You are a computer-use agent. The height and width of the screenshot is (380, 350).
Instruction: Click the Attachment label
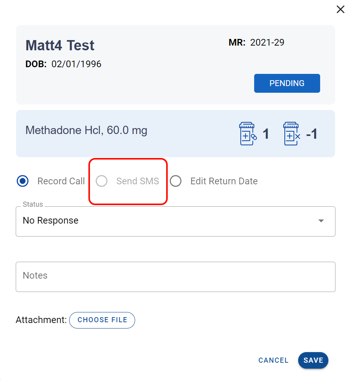41,320
